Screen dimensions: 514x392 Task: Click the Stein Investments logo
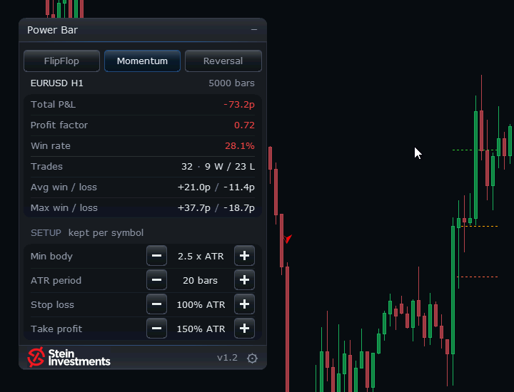pyautogui.click(x=69, y=357)
